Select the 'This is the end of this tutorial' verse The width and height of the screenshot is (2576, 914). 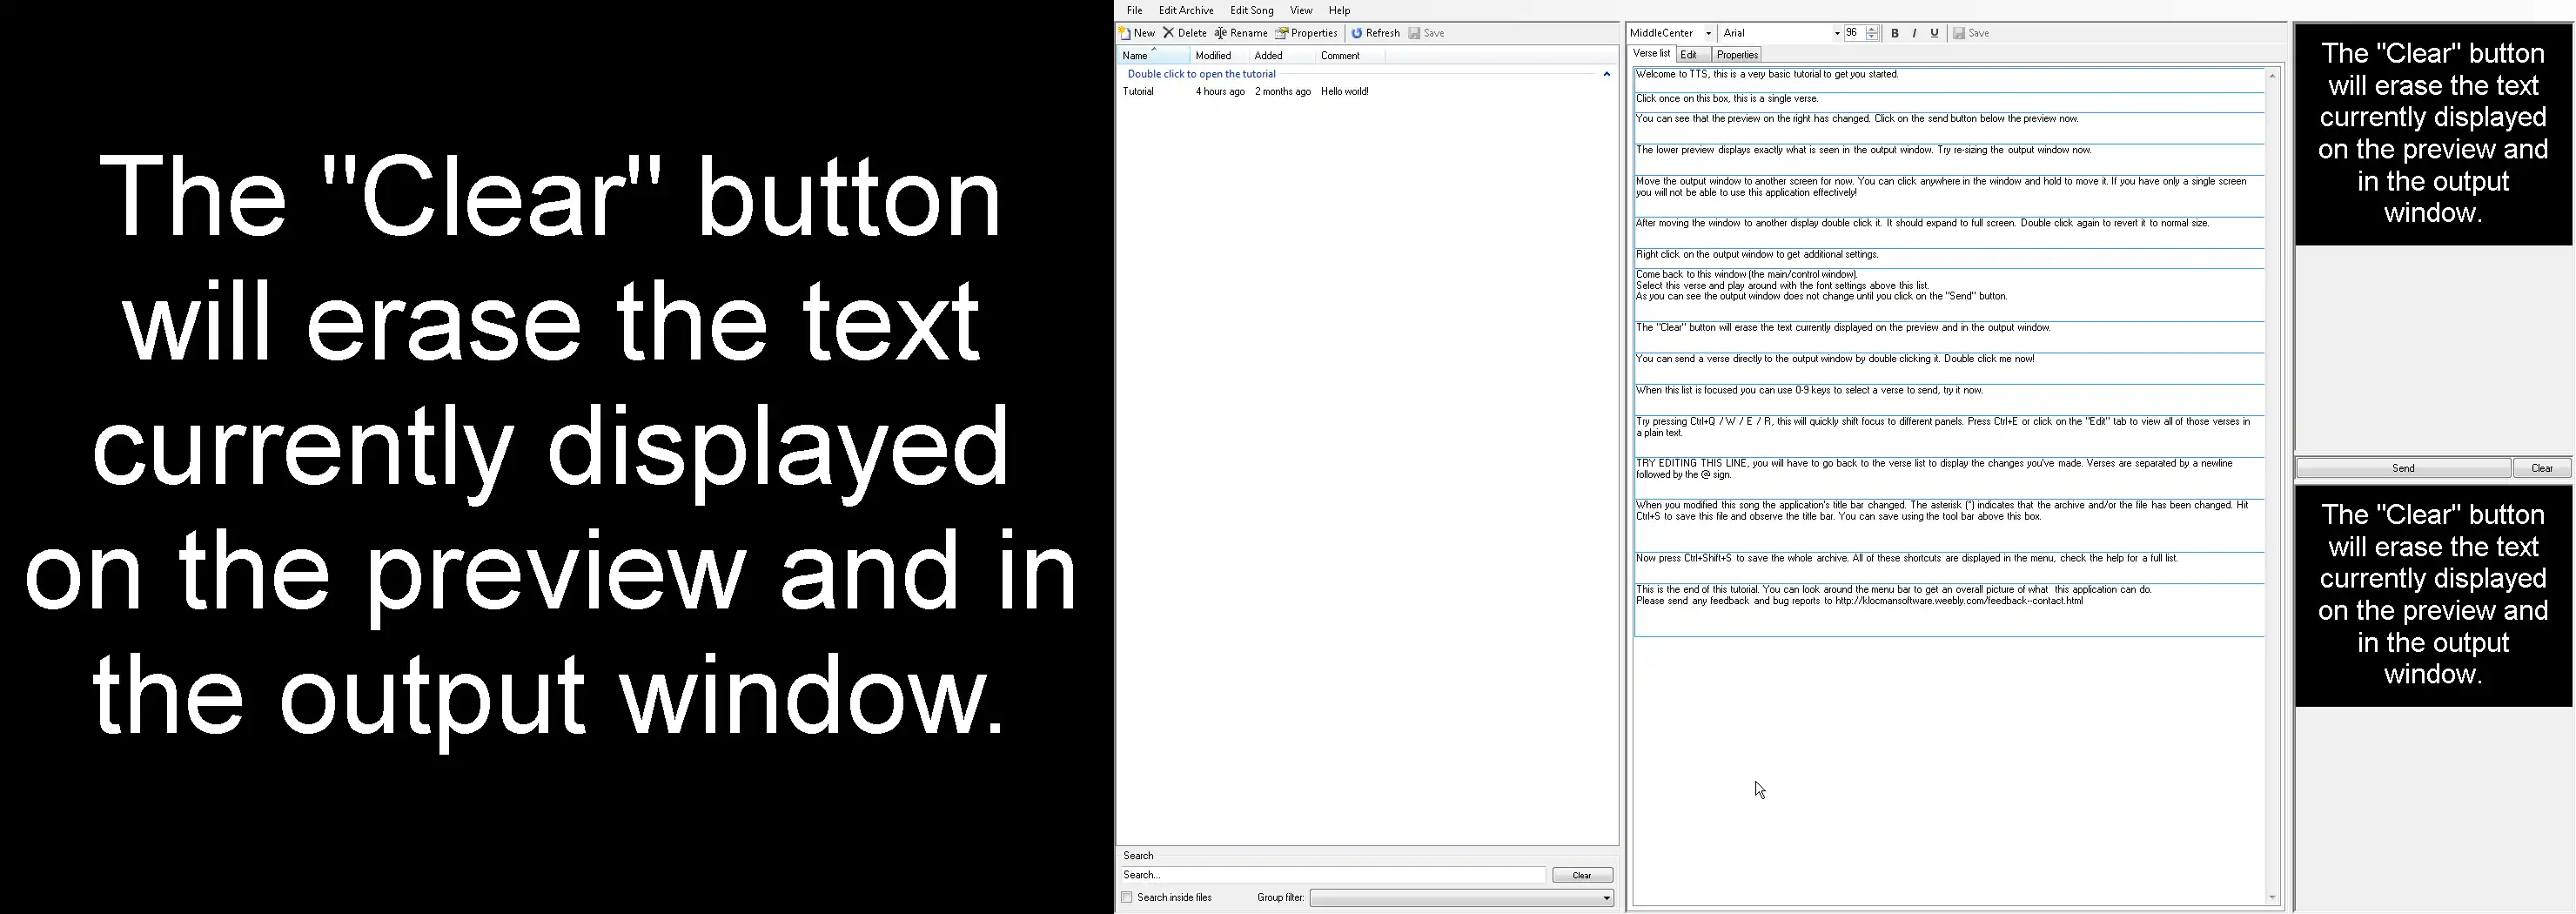tap(1949, 610)
